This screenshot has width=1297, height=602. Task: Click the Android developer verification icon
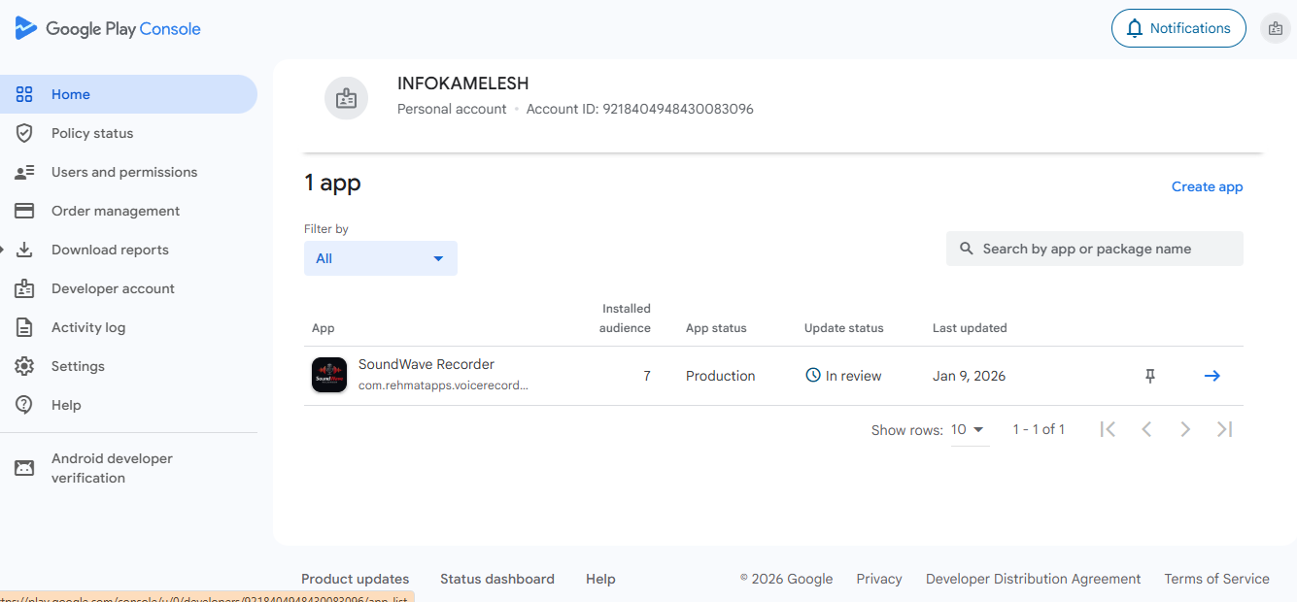[24, 468]
